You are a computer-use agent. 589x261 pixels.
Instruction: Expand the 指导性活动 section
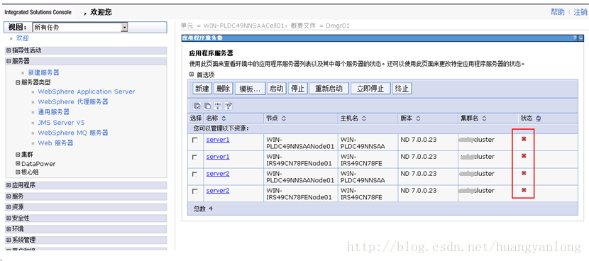coord(9,50)
